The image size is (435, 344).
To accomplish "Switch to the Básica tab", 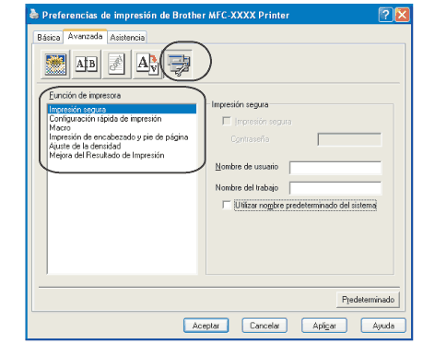I will 48,38.
